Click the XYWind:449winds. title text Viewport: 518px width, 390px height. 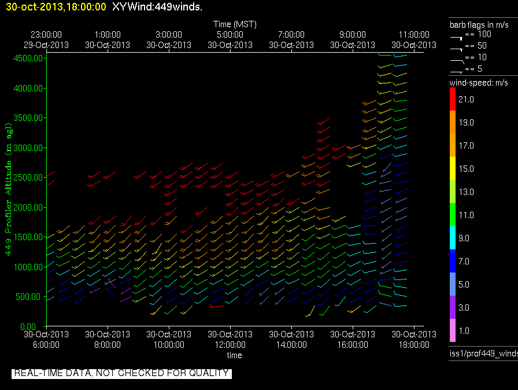[x=157, y=6]
